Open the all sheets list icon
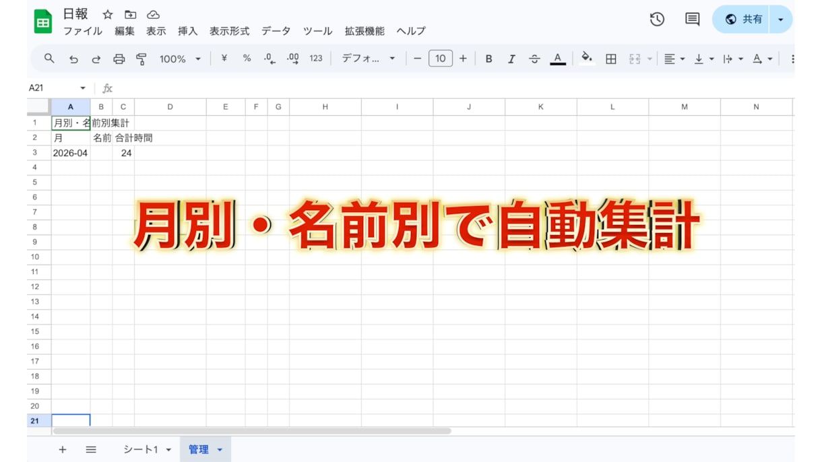The image size is (822, 462). point(91,449)
